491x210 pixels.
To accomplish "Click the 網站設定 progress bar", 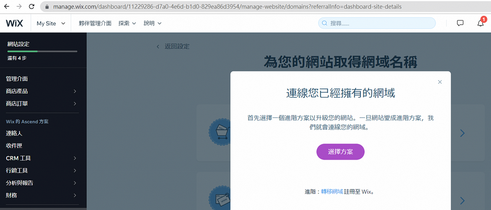I will click(x=42, y=51).
